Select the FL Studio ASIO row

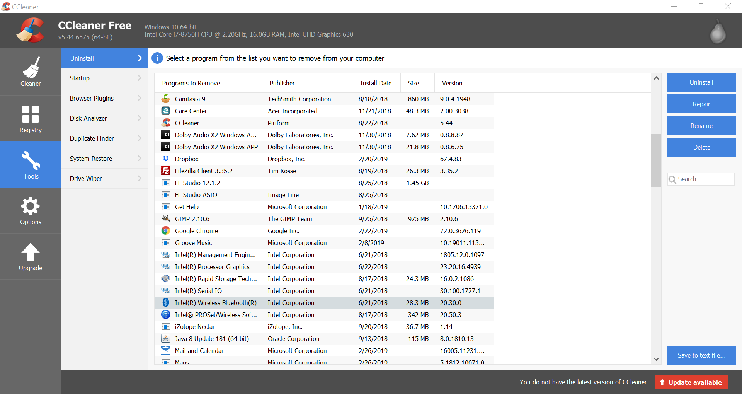coord(324,195)
